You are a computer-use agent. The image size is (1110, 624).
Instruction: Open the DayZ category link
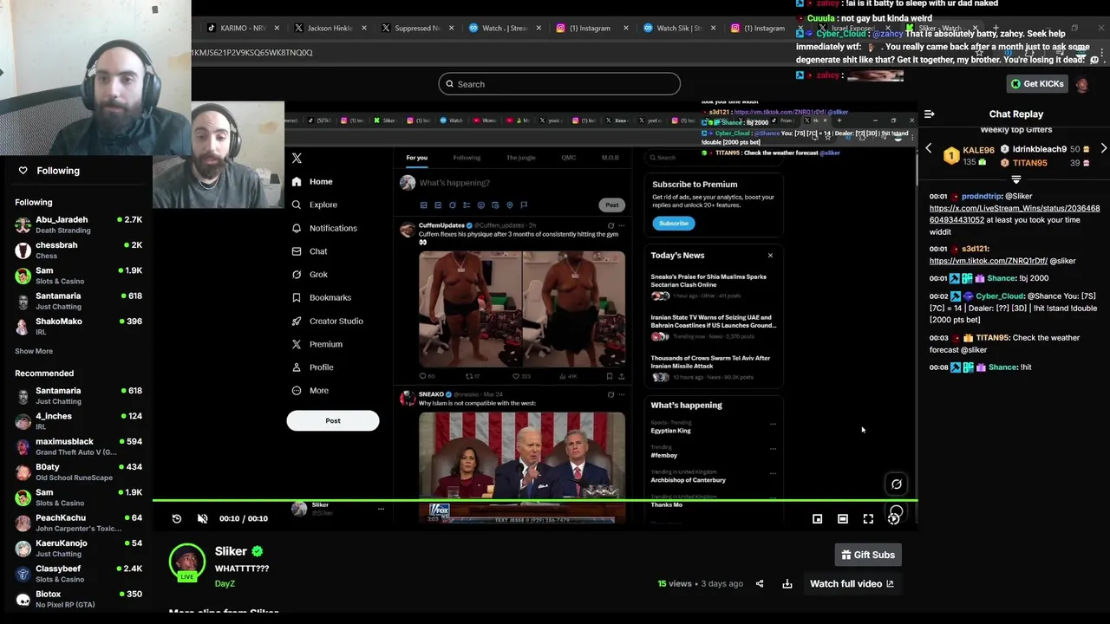pos(225,584)
